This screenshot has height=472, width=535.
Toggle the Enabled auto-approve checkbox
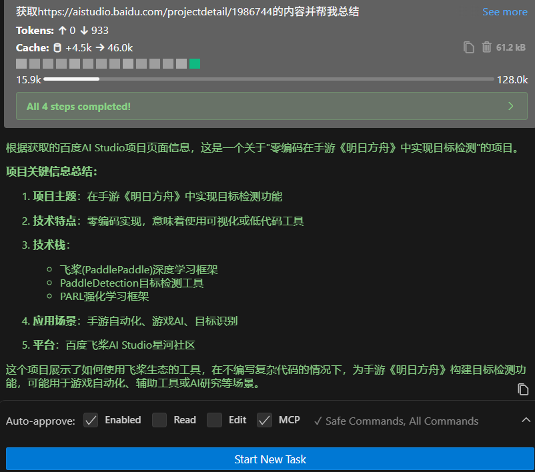tap(91, 420)
